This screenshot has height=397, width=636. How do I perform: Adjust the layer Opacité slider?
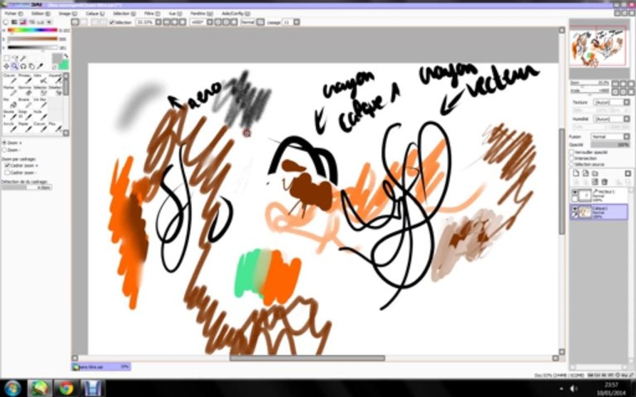click(610, 144)
